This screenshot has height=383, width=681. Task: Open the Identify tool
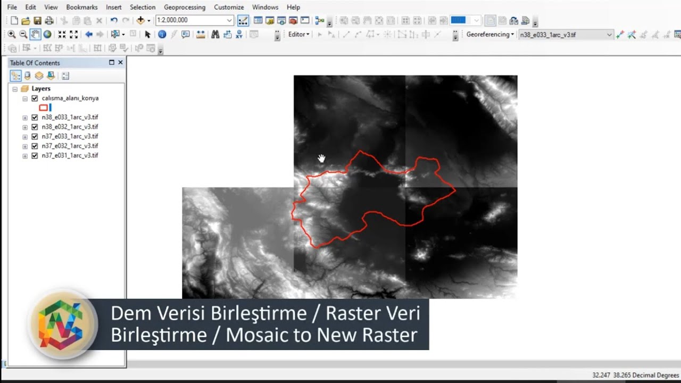pos(162,34)
